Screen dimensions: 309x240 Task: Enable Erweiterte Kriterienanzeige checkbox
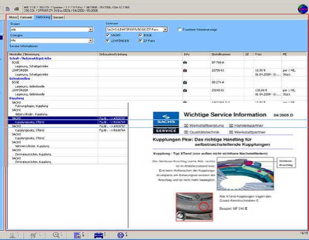point(179,29)
